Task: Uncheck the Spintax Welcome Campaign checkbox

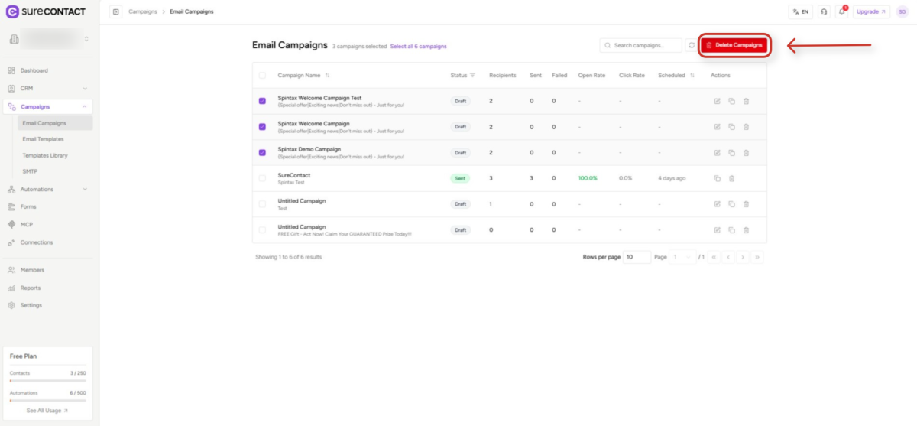Action: (x=262, y=126)
